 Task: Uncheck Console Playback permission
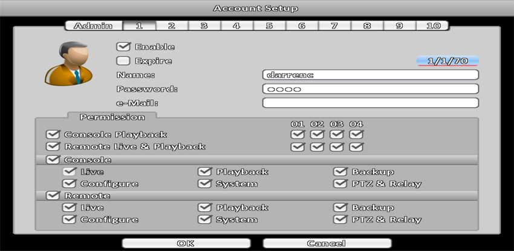53,134
